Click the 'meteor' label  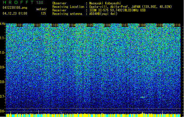coord(42,9)
